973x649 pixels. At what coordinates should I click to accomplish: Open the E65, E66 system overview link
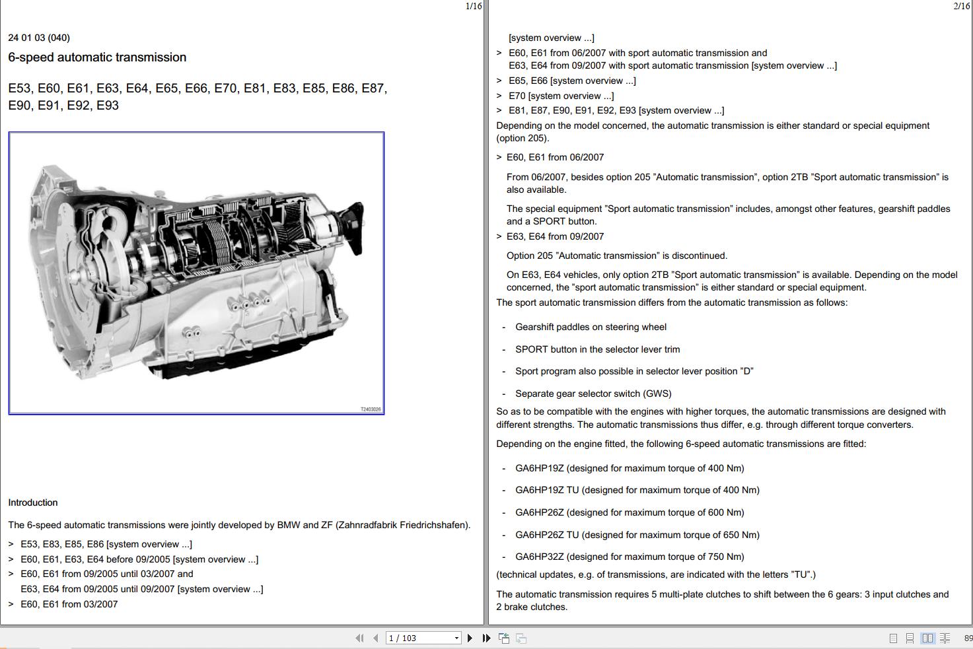tap(571, 80)
